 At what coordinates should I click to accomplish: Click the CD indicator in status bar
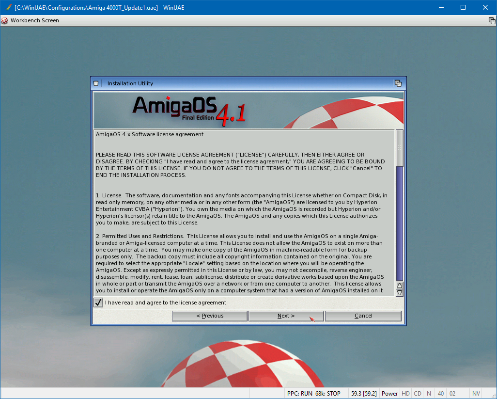(x=417, y=393)
